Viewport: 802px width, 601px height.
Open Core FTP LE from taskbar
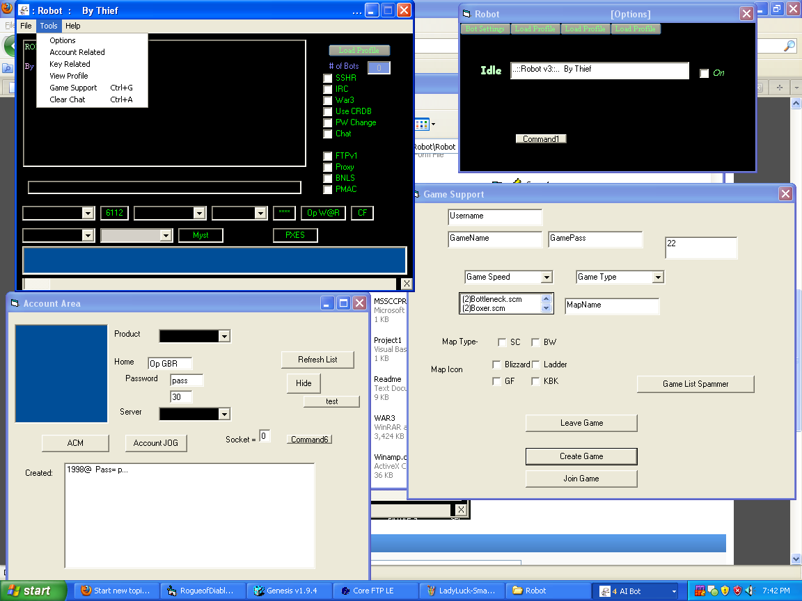click(x=375, y=591)
